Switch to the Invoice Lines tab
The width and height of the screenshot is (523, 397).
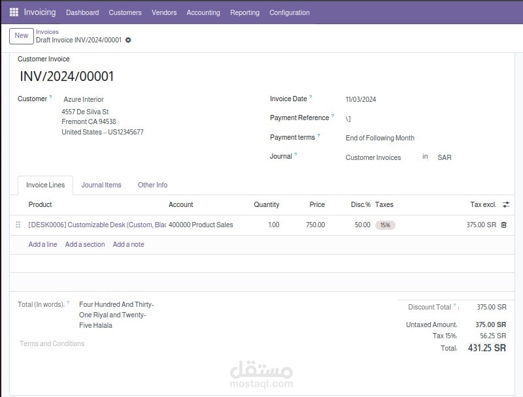click(x=45, y=185)
